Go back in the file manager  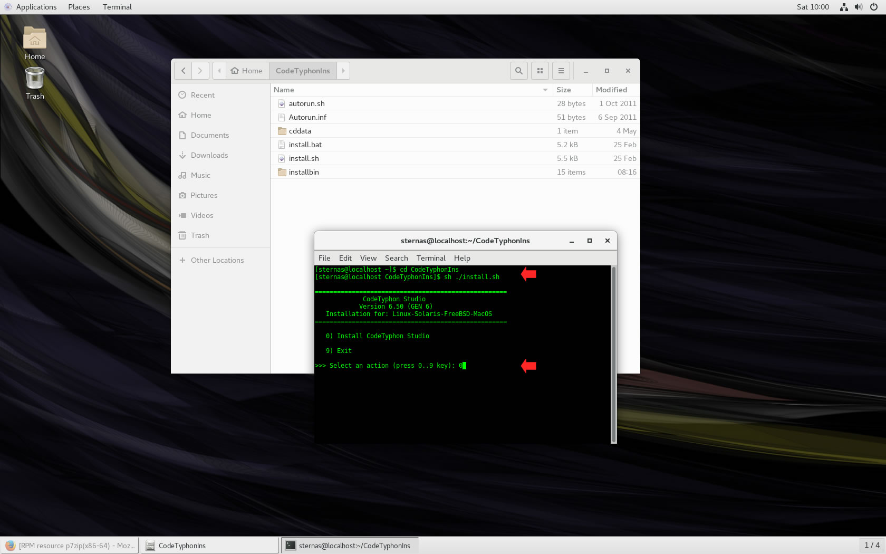coord(183,71)
